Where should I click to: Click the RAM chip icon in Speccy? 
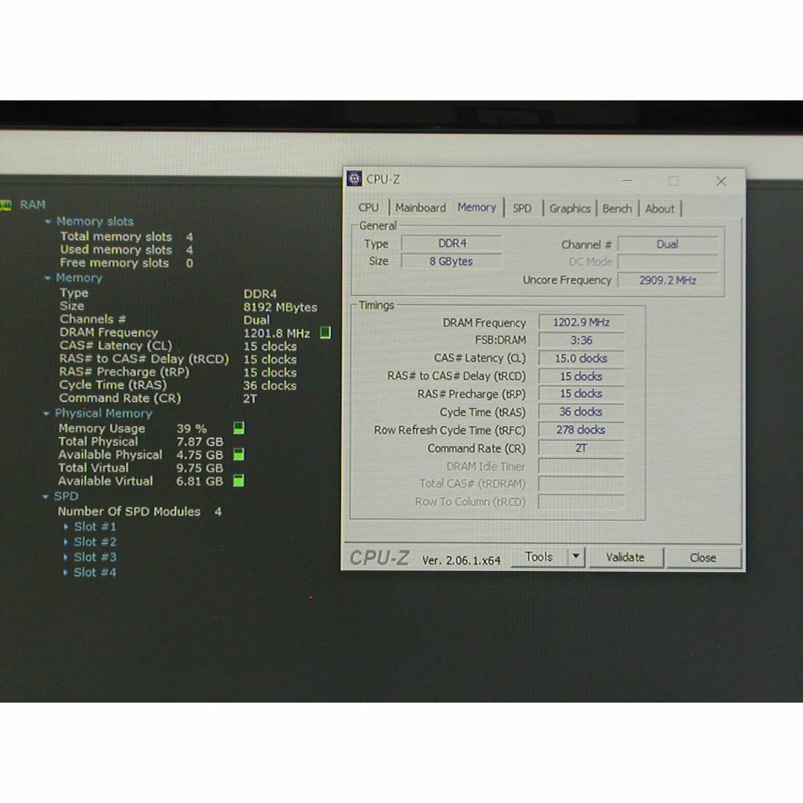[x=6, y=205]
